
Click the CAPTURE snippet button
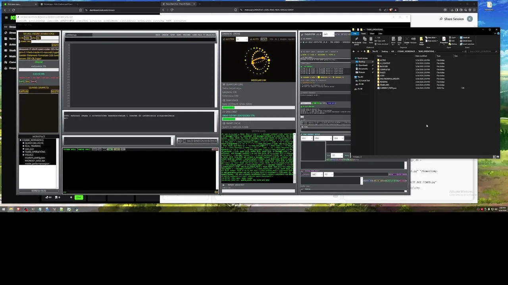24,91
